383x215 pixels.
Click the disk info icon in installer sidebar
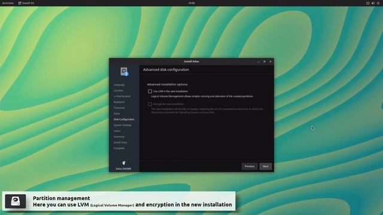point(124,72)
